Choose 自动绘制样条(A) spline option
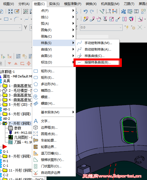The image size is (147, 180). point(98,49)
